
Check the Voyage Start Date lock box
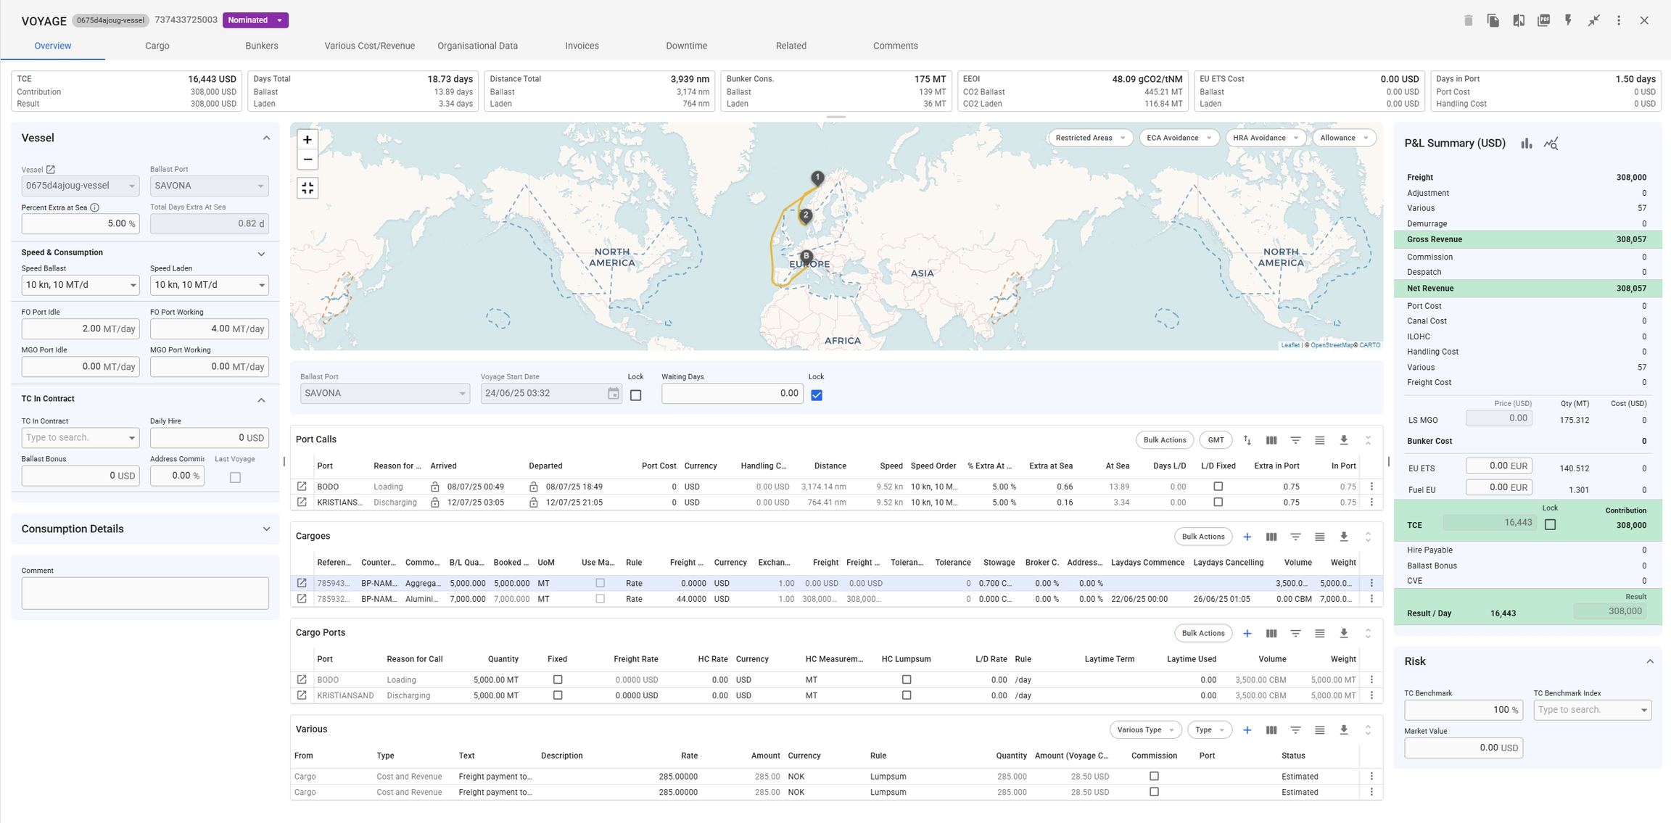(x=635, y=395)
